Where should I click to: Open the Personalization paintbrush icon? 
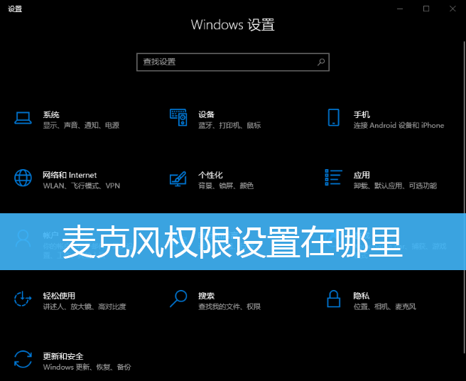[x=178, y=178]
